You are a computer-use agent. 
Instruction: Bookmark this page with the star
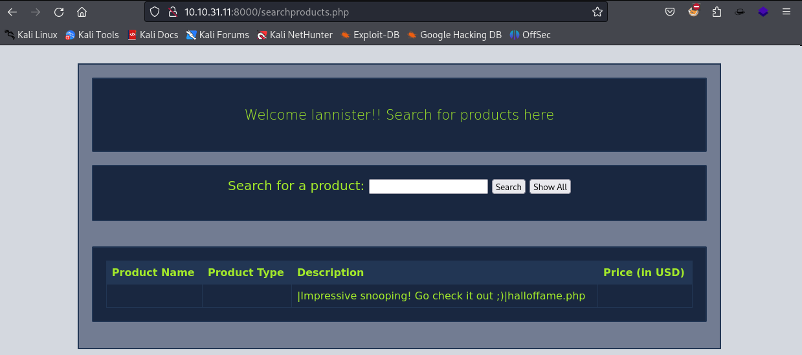tap(597, 12)
